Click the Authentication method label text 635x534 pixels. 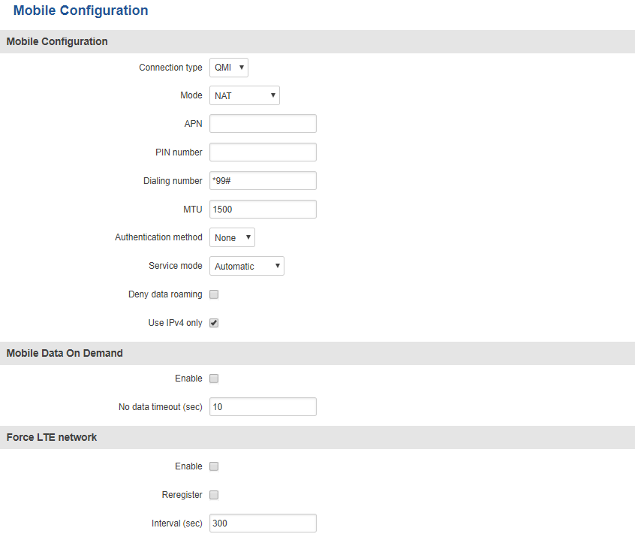click(x=158, y=237)
